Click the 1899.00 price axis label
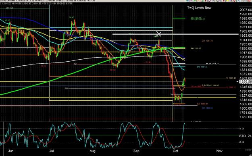 (246, 61)
